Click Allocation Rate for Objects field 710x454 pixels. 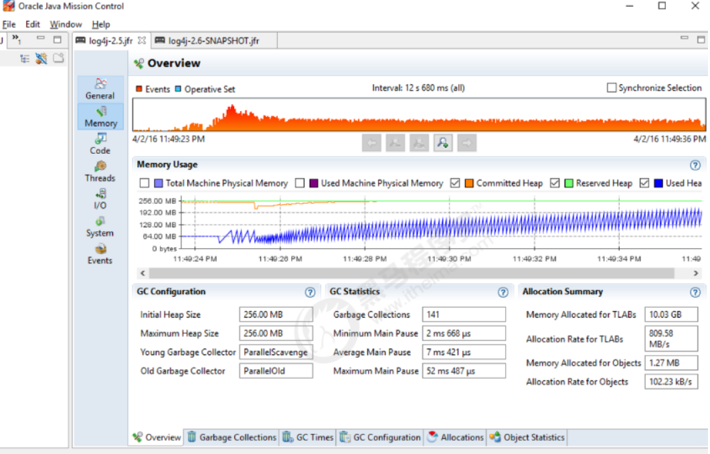coord(671,382)
